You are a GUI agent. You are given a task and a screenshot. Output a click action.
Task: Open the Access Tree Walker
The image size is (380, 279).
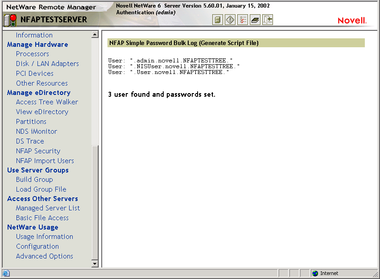point(47,102)
